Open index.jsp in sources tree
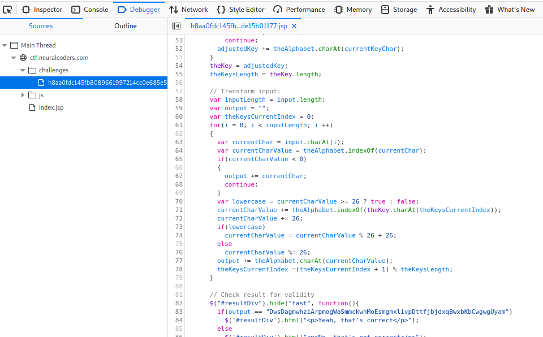Viewport: 543px width, 337px height. [x=51, y=107]
